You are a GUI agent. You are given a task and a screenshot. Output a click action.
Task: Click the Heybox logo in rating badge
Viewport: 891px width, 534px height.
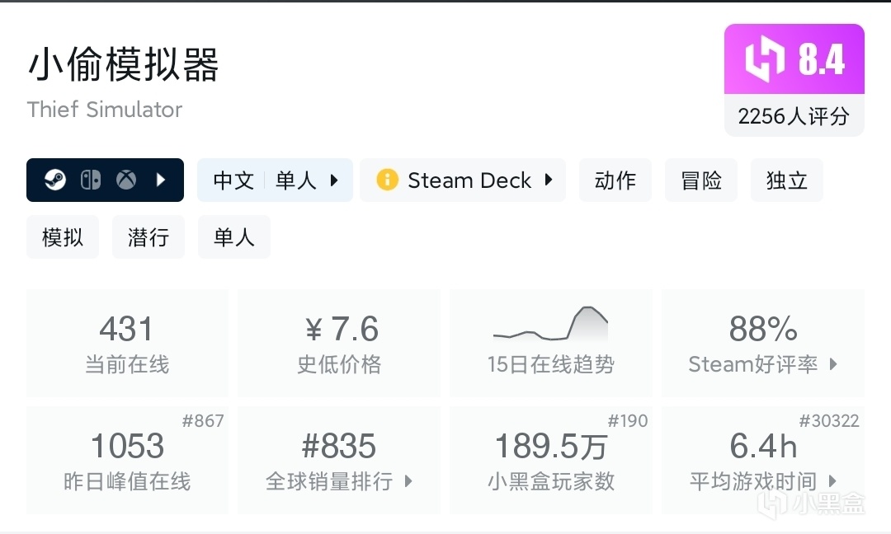point(763,60)
